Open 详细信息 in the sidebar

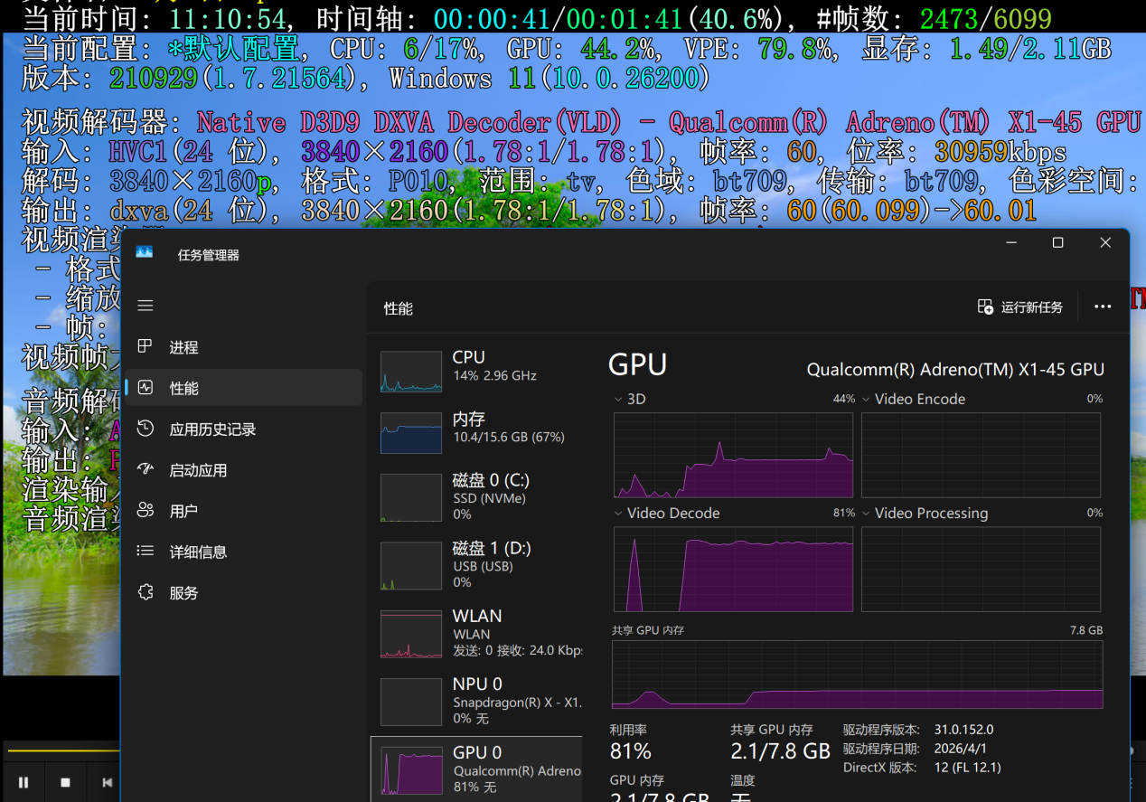[x=243, y=552]
